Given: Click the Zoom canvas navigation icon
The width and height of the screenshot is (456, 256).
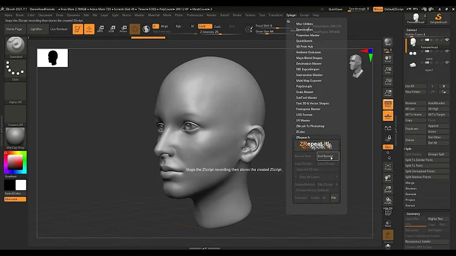Looking at the screenshot, I should coord(388,70).
